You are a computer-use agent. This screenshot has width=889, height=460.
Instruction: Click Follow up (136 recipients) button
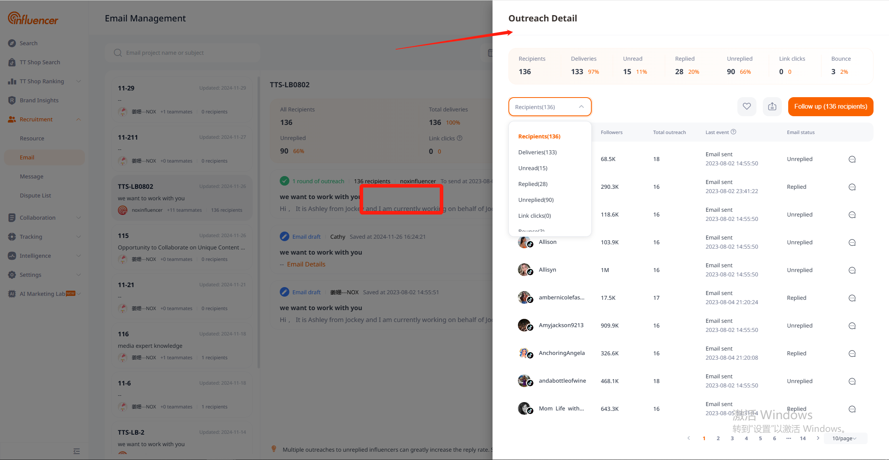[x=830, y=107]
